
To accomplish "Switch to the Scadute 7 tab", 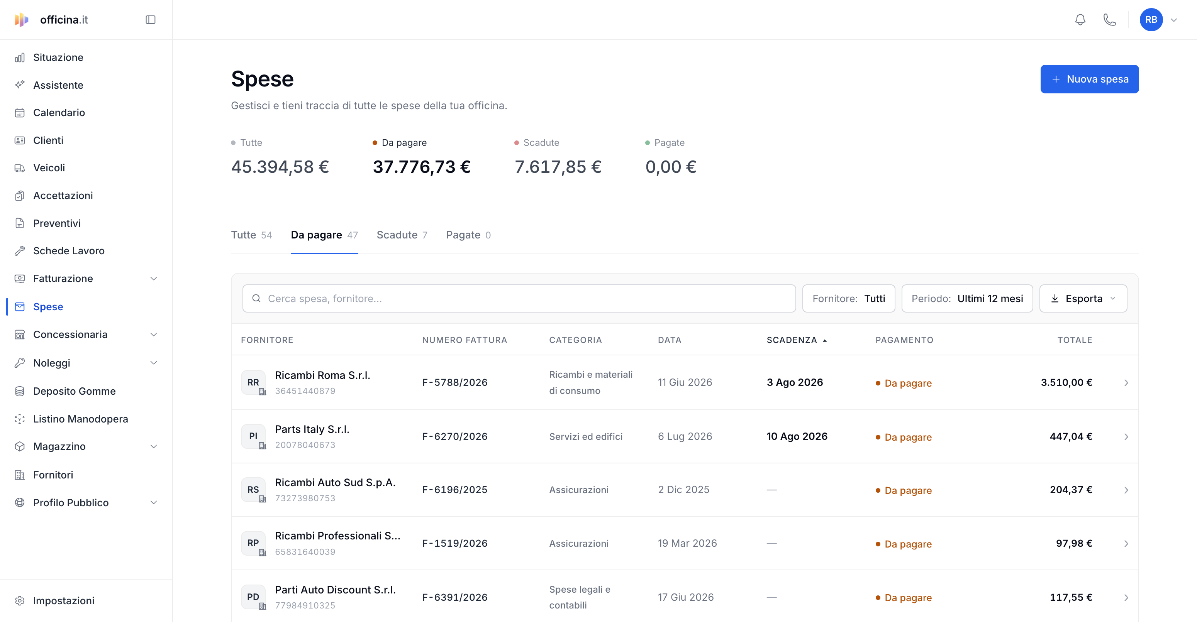I will [x=402, y=235].
